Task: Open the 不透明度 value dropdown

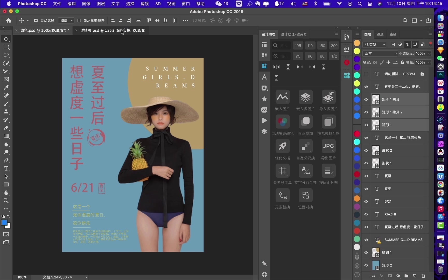Action: (x=429, y=53)
